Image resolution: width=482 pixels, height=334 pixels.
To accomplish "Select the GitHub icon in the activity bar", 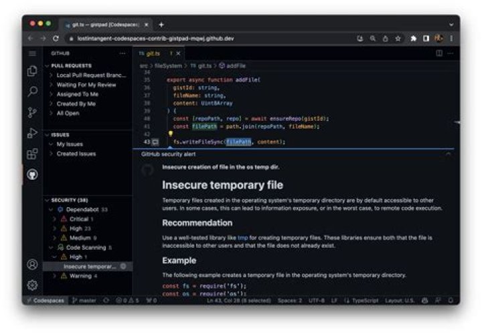I will (x=32, y=174).
